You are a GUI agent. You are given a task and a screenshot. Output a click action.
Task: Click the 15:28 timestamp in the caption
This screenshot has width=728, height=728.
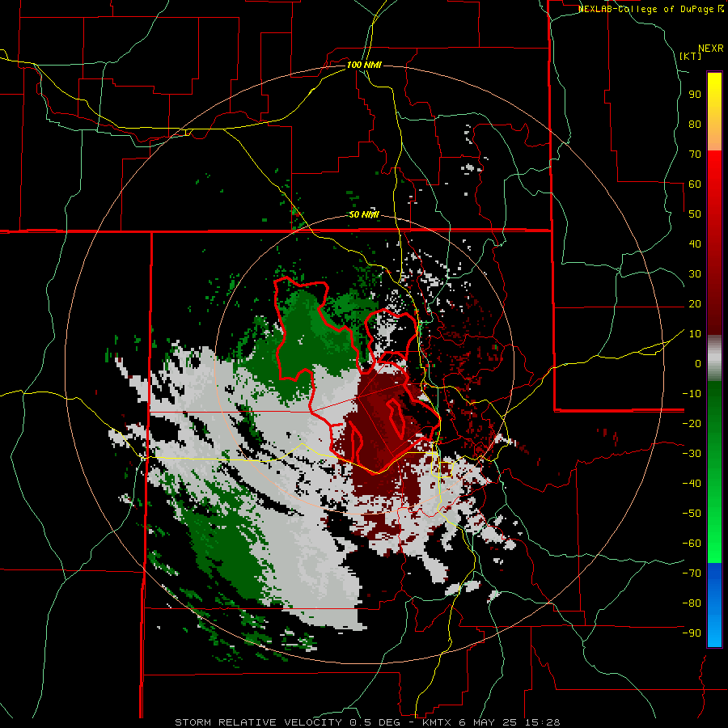point(544,722)
